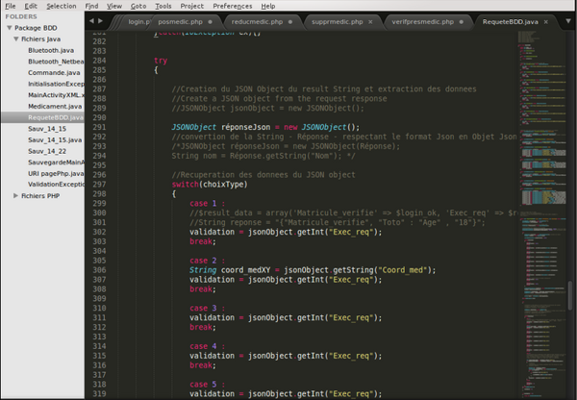
Task: Expand the Fichiers PHP folder
Action: [15, 195]
